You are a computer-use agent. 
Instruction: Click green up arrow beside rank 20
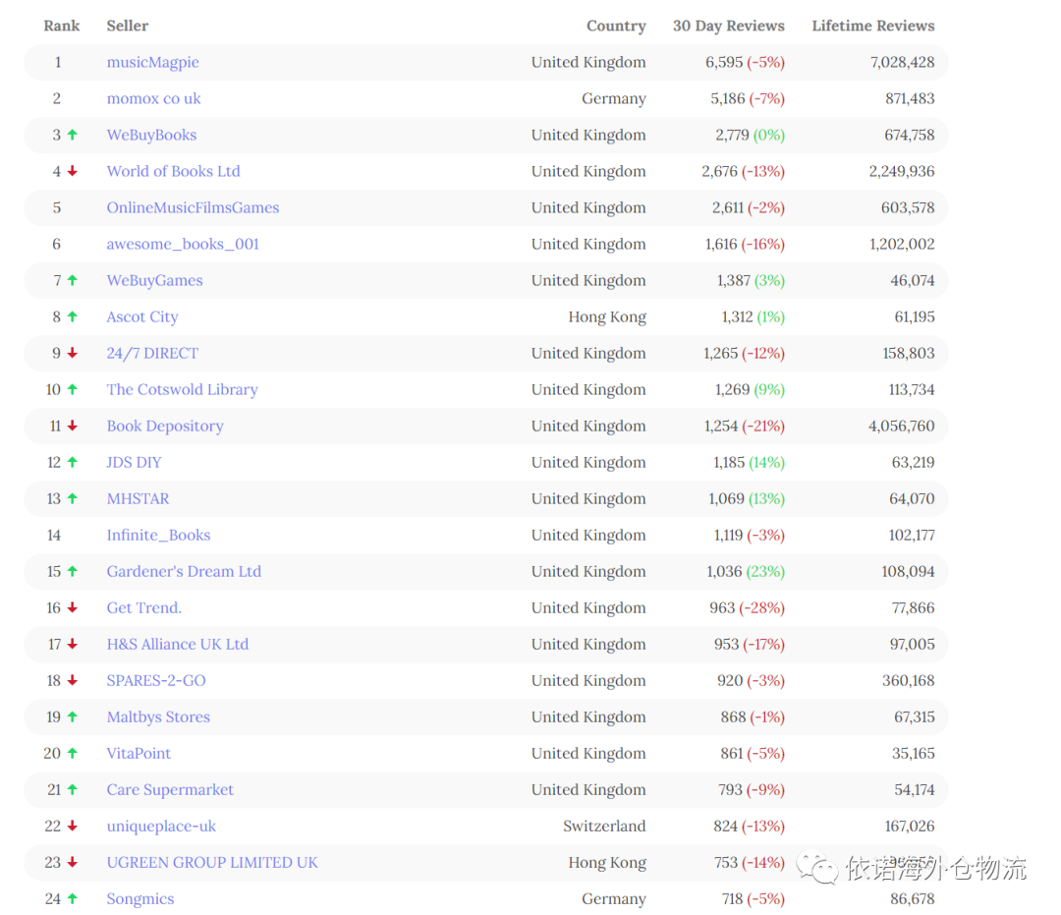coord(73,753)
